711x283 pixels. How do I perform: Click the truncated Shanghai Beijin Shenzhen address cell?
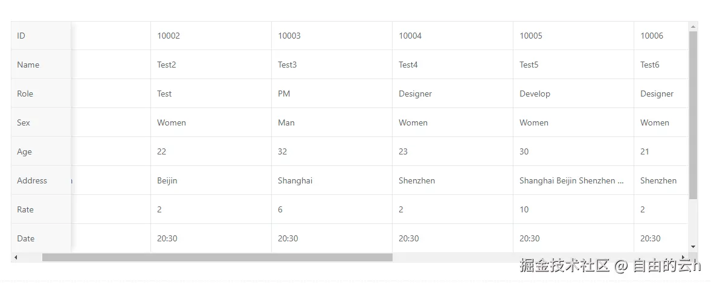click(573, 180)
